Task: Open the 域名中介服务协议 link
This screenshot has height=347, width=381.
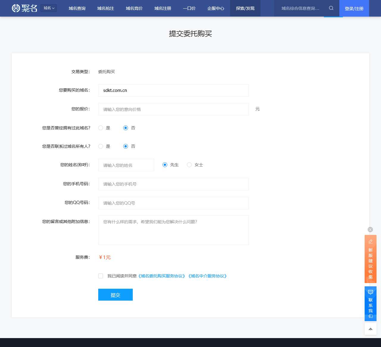Action: point(208,276)
